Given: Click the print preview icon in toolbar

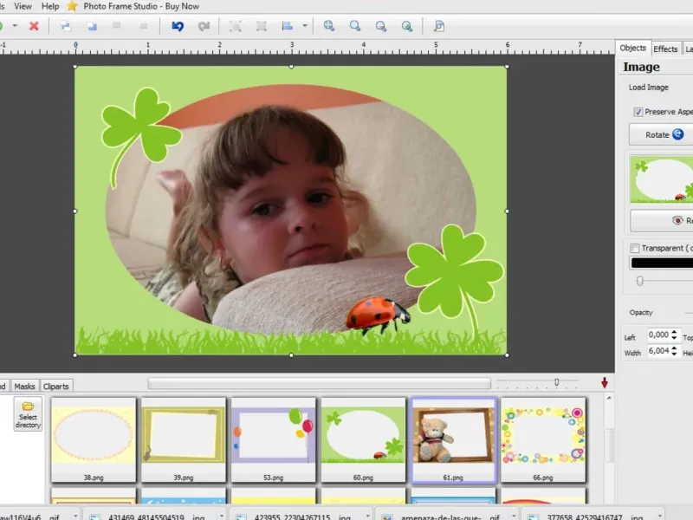Looking at the screenshot, I should (x=439, y=26).
